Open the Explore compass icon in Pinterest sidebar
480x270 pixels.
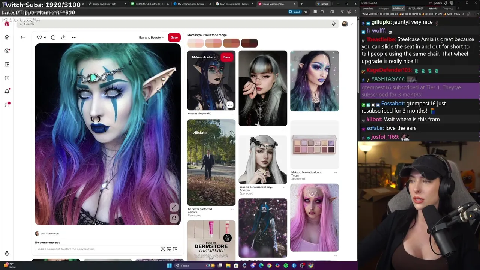(x=7, y=51)
